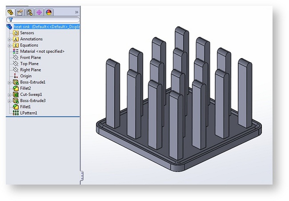Screen dimensions: 289x201
Task: Click the Equations sigma icon
Action: click(16, 45)
